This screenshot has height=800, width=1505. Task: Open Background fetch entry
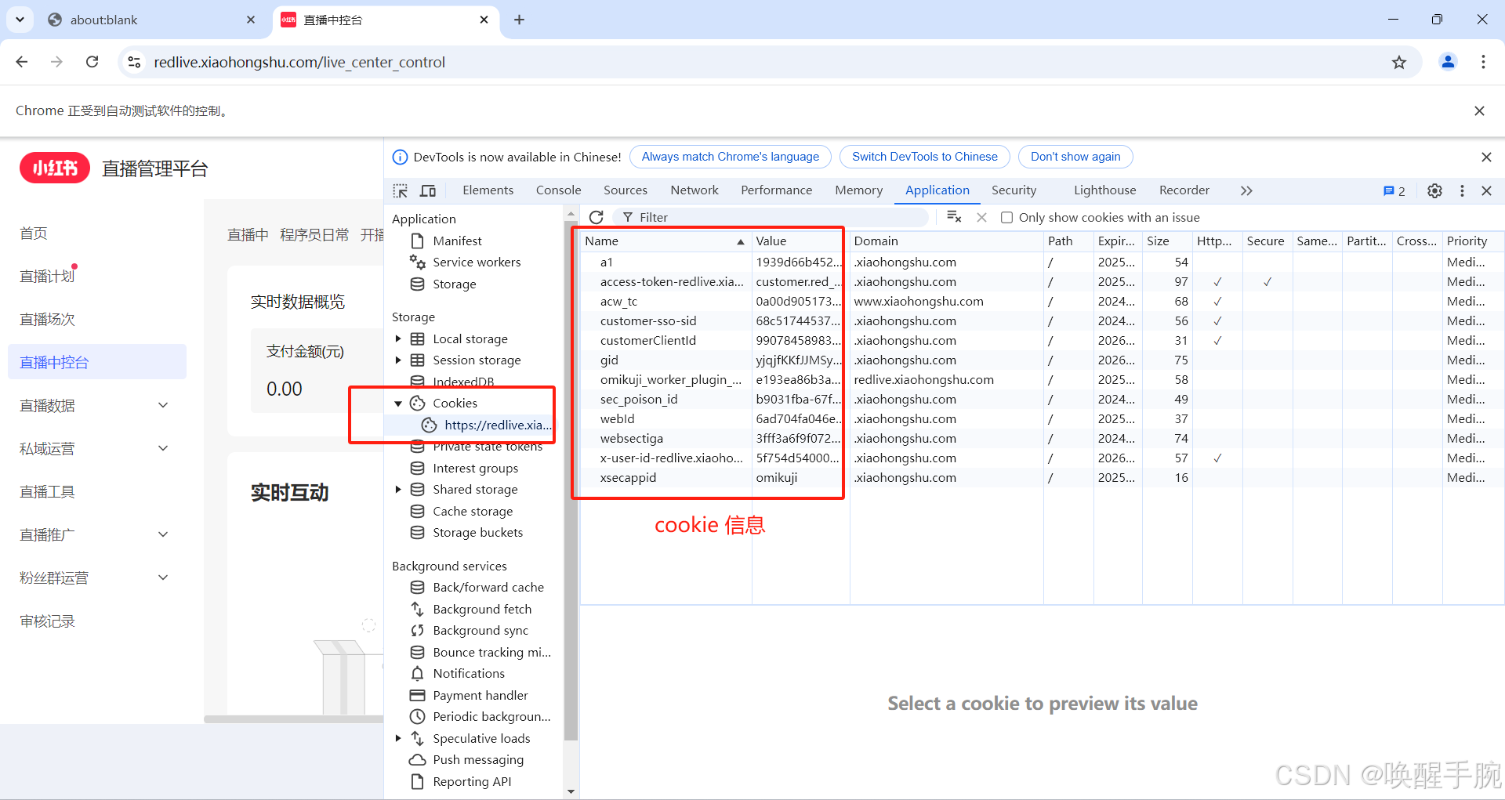[482, 609]
